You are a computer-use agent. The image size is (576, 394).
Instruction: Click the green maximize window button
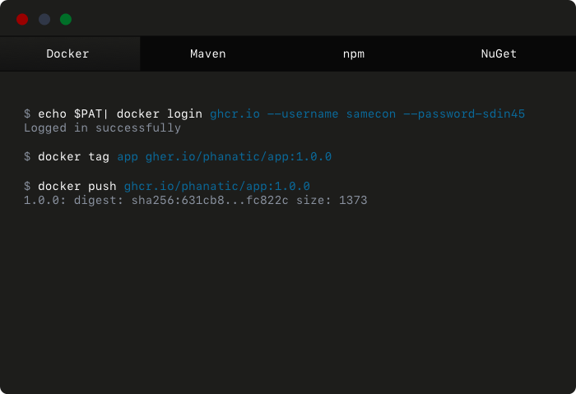66,19
